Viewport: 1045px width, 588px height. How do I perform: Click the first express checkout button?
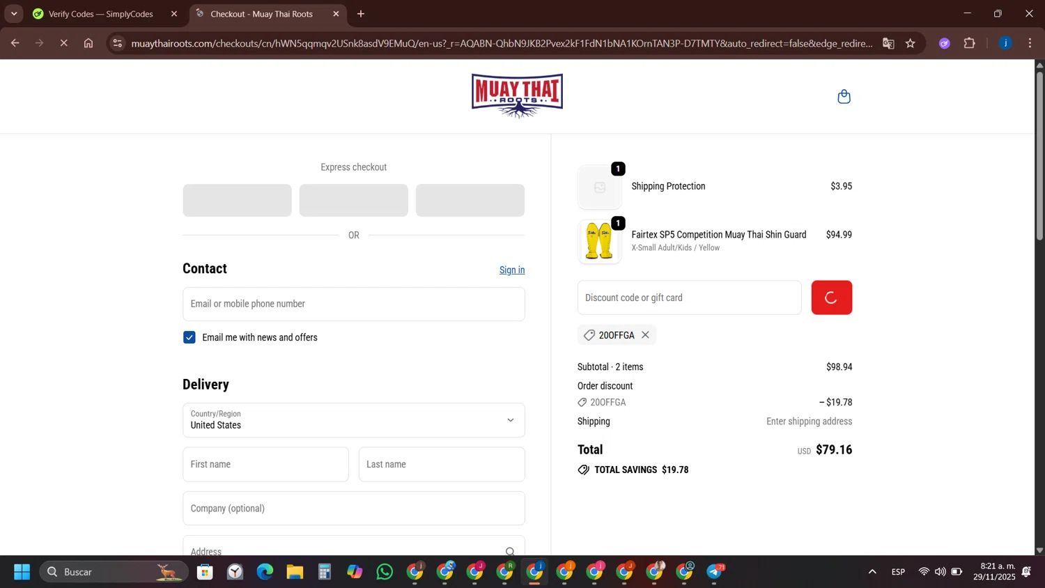coord(237,200)
